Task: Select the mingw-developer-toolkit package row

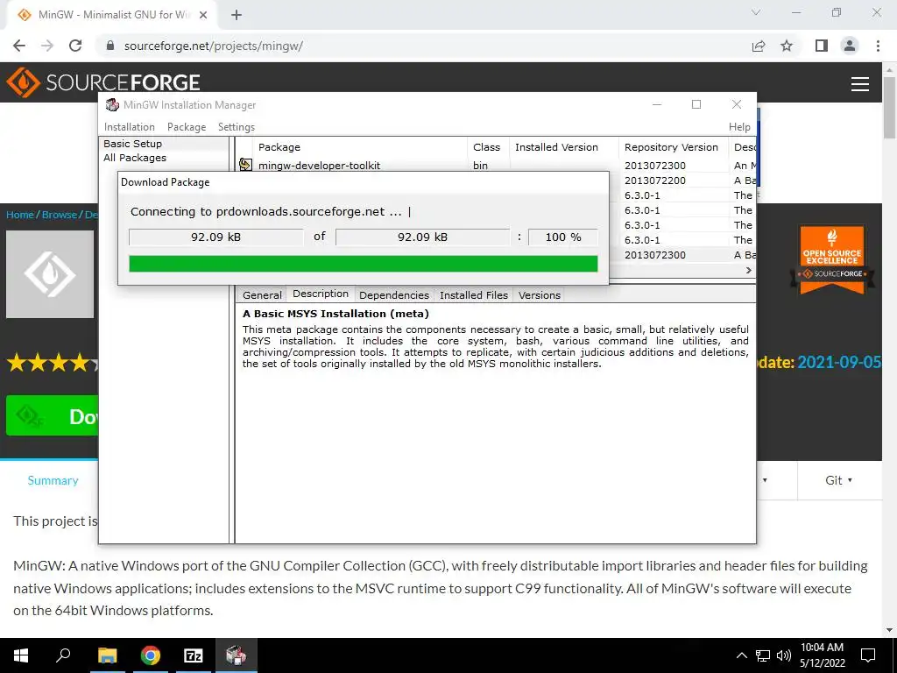Action: 497,165
